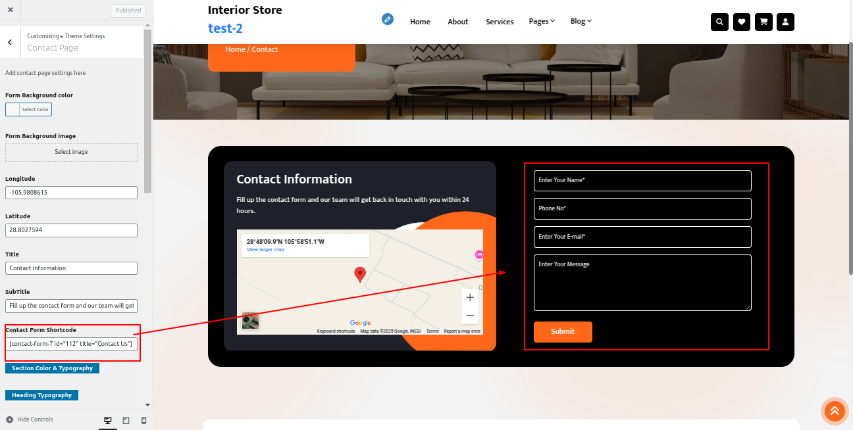
Task: Click the user account icon
Action: (785, 22)
